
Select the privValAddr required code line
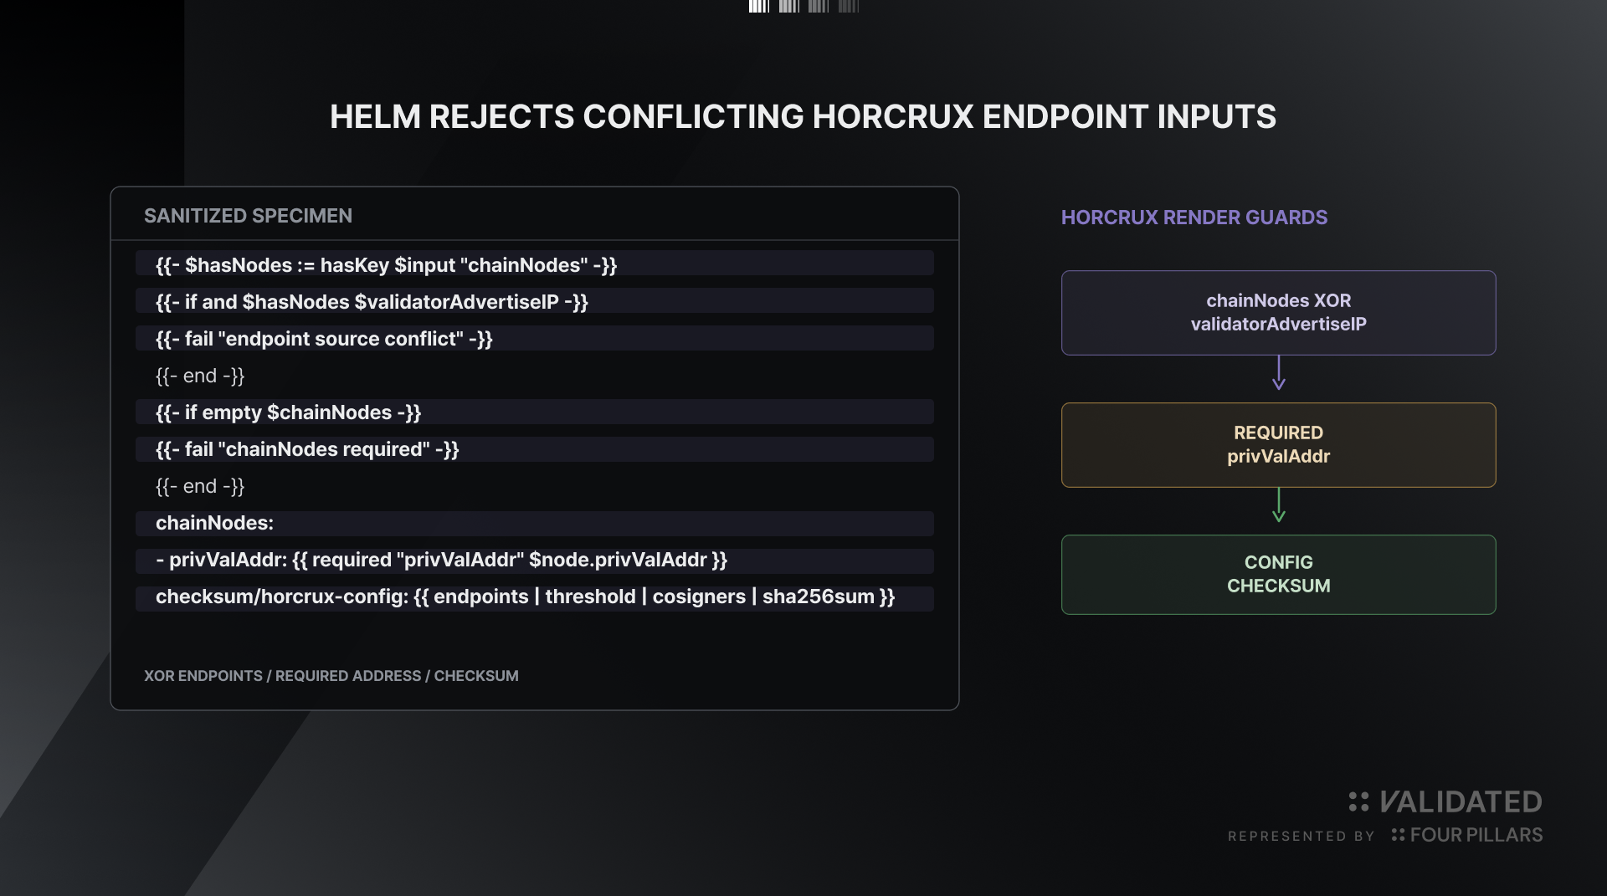(534, 559)
